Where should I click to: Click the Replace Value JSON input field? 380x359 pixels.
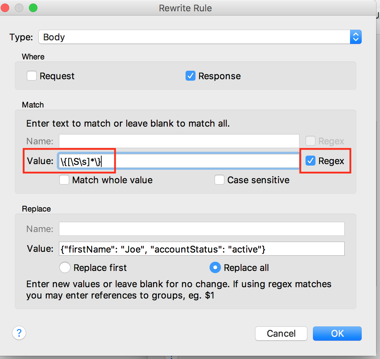click(x=201, y=249)
